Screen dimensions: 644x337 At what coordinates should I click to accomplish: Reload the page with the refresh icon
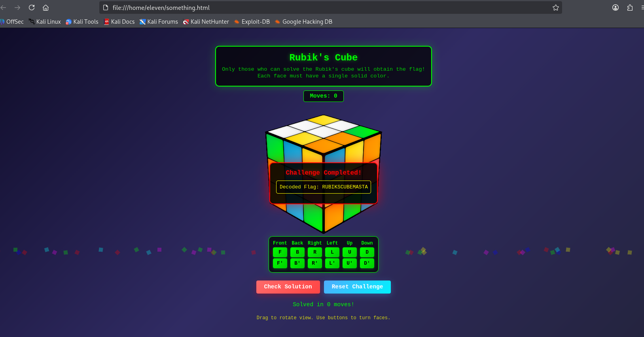pyautogui.click(x=32, y=8)
